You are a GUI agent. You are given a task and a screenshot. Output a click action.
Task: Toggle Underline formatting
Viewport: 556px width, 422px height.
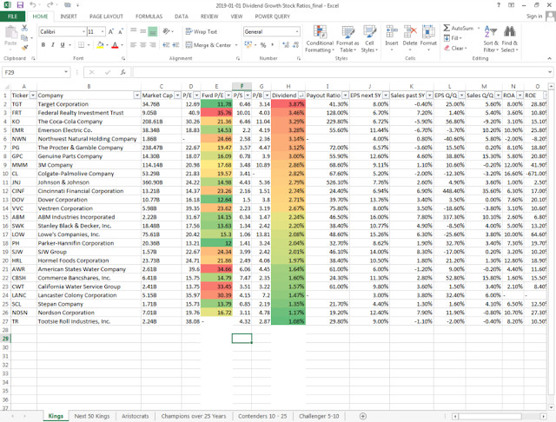click(x=63, y=45)
